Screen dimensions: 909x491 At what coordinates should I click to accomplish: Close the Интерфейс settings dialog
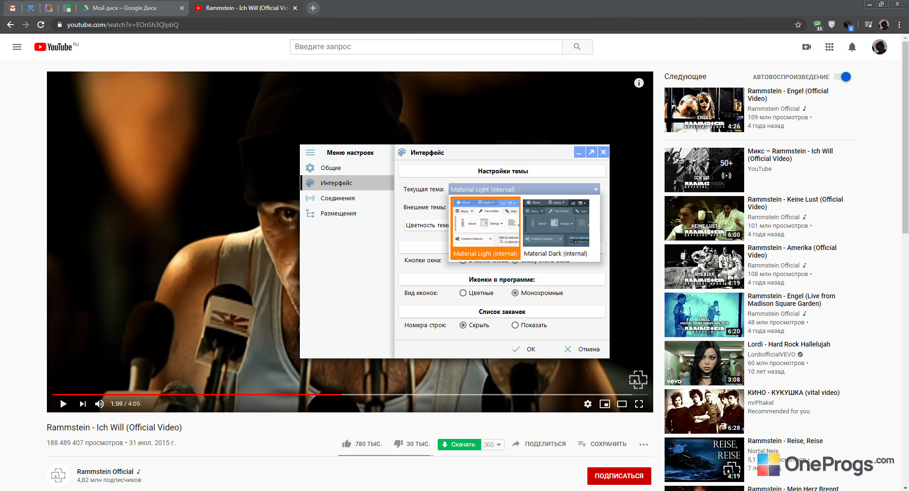603,152
